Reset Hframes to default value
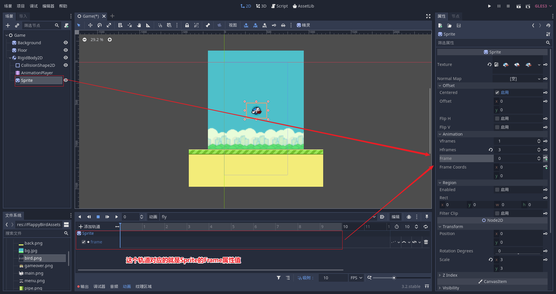 click(x=491, y=150)
